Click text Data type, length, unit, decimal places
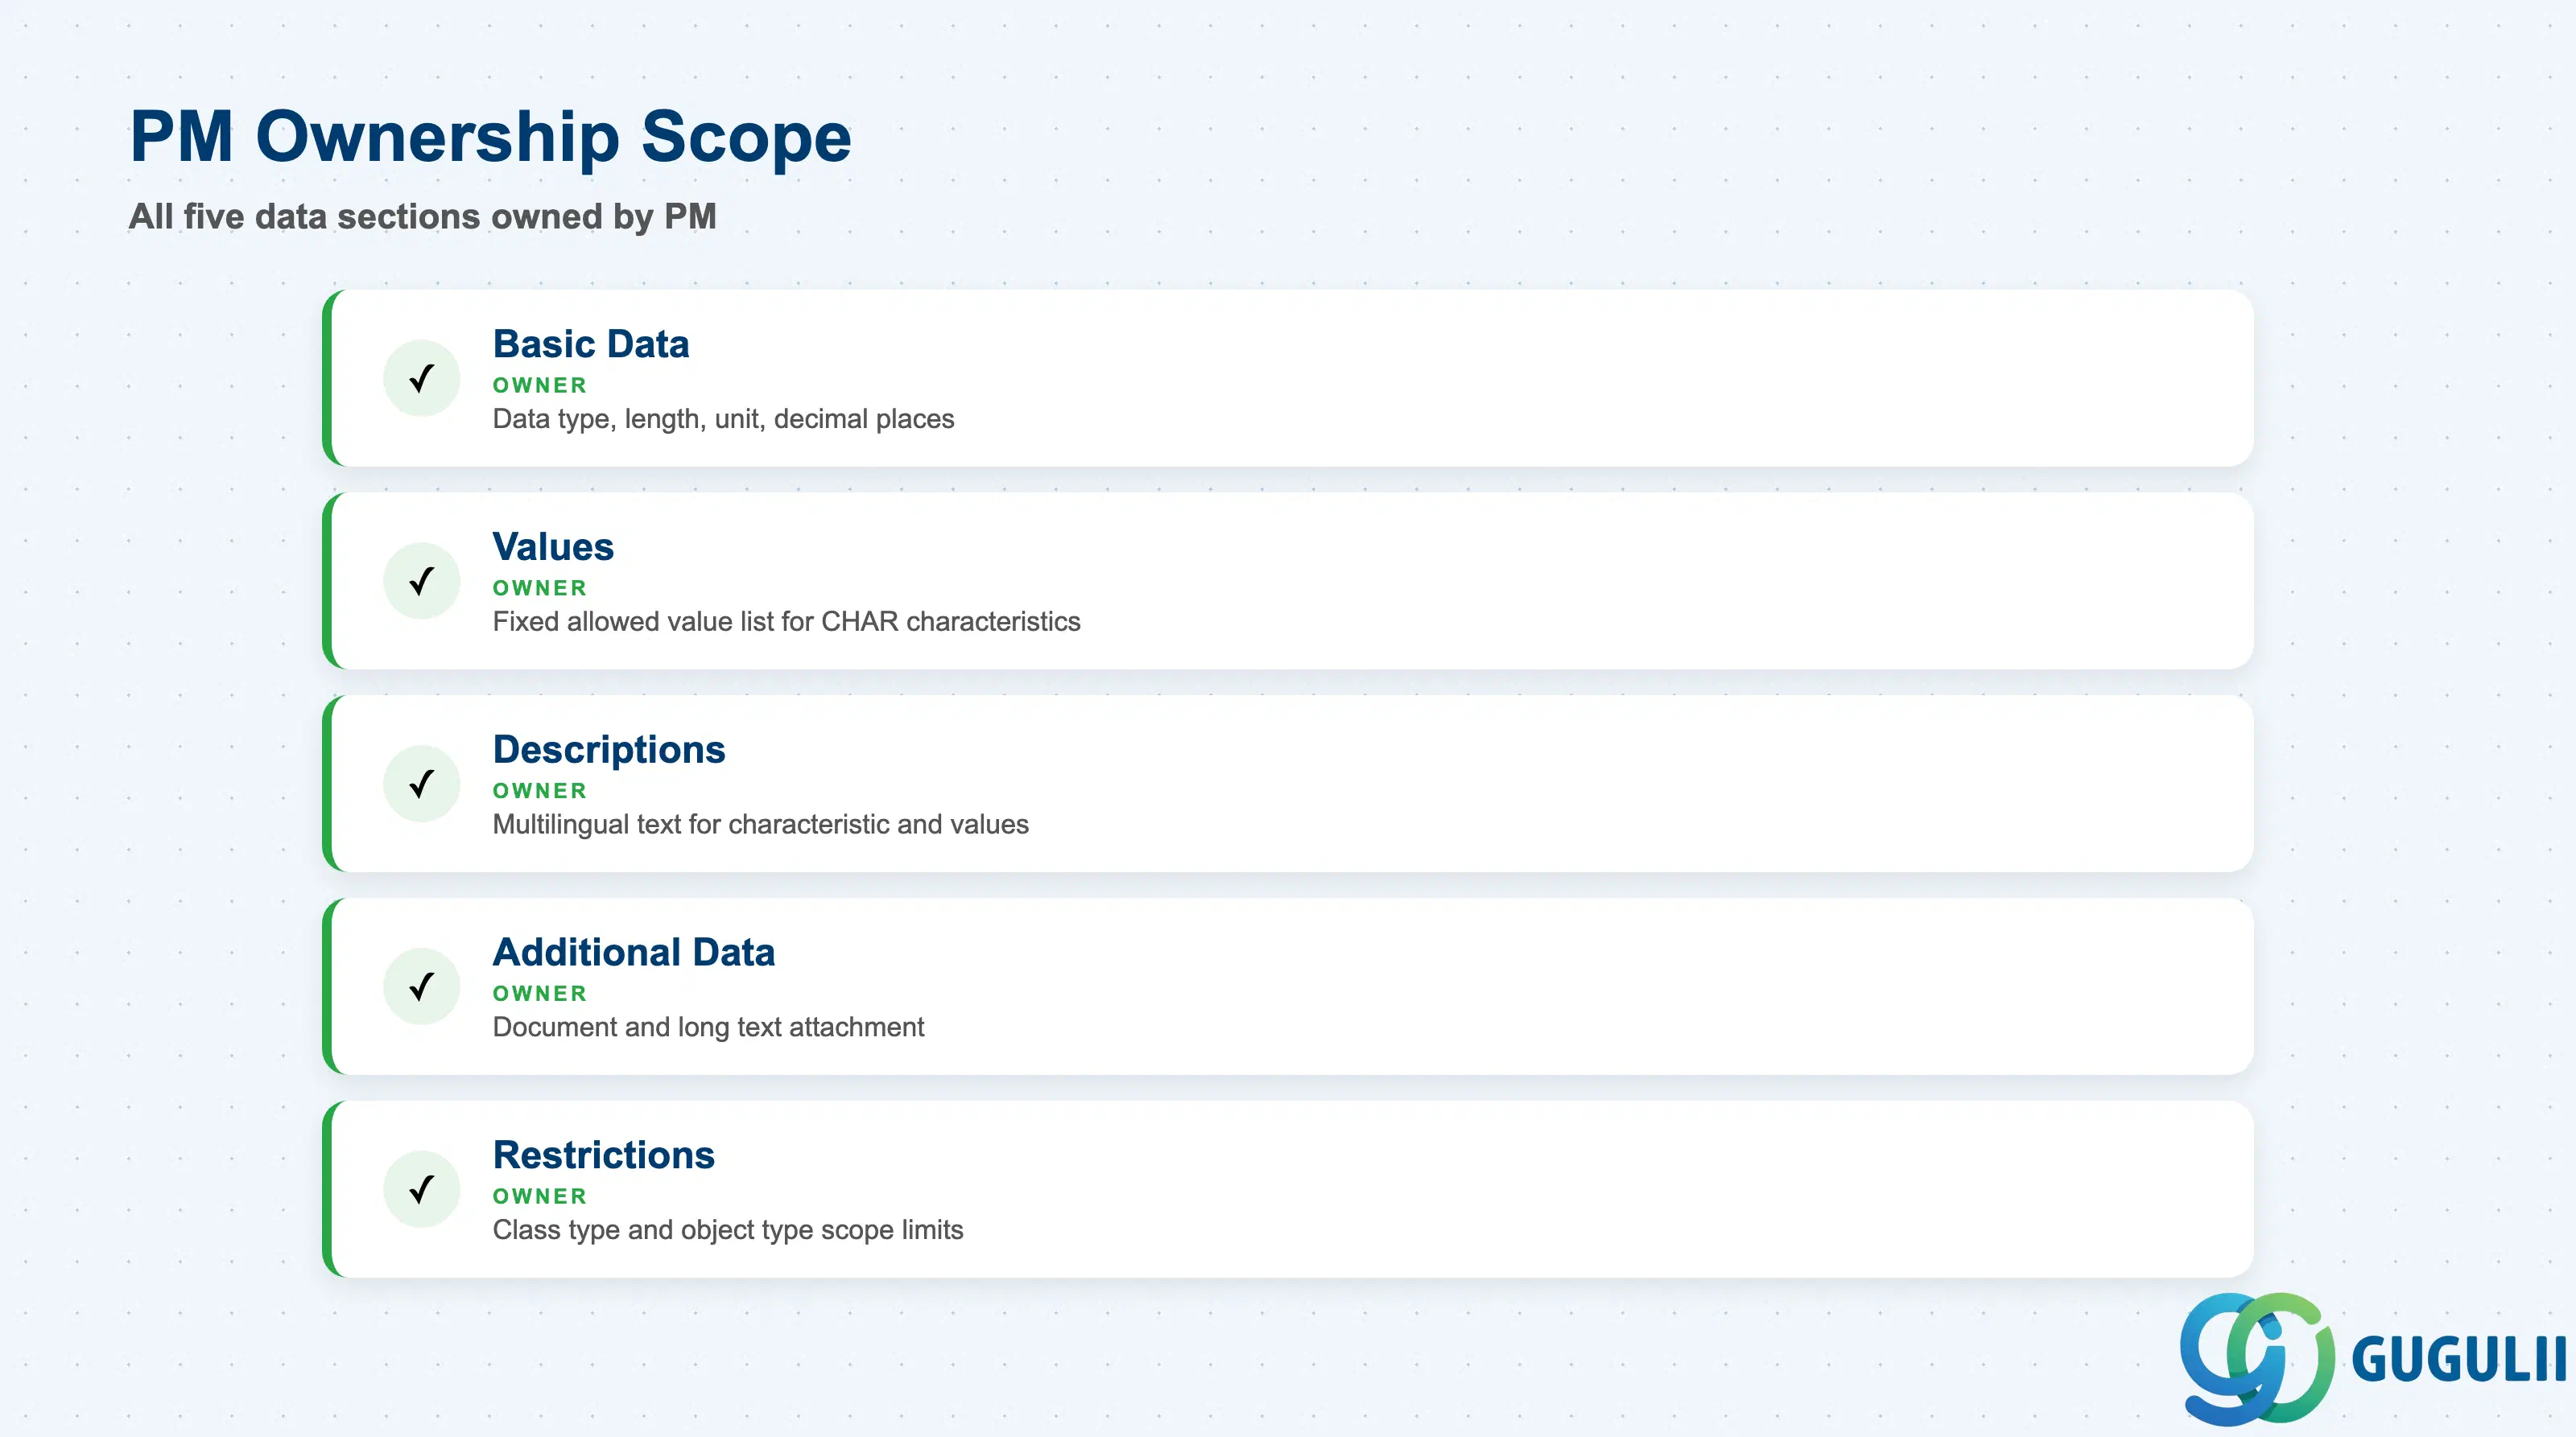This screenshot has width=2576, height=1437. point(723,420)
